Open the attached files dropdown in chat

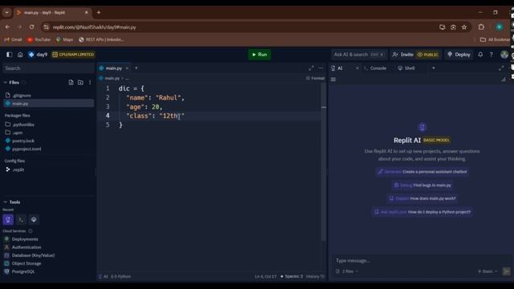click(x=347, y=271)
